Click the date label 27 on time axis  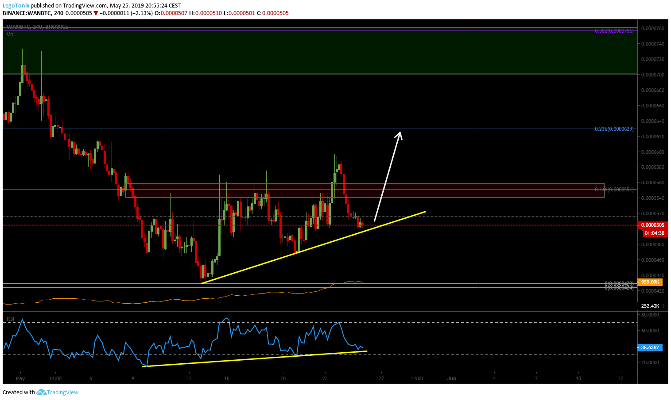(381, 378)
